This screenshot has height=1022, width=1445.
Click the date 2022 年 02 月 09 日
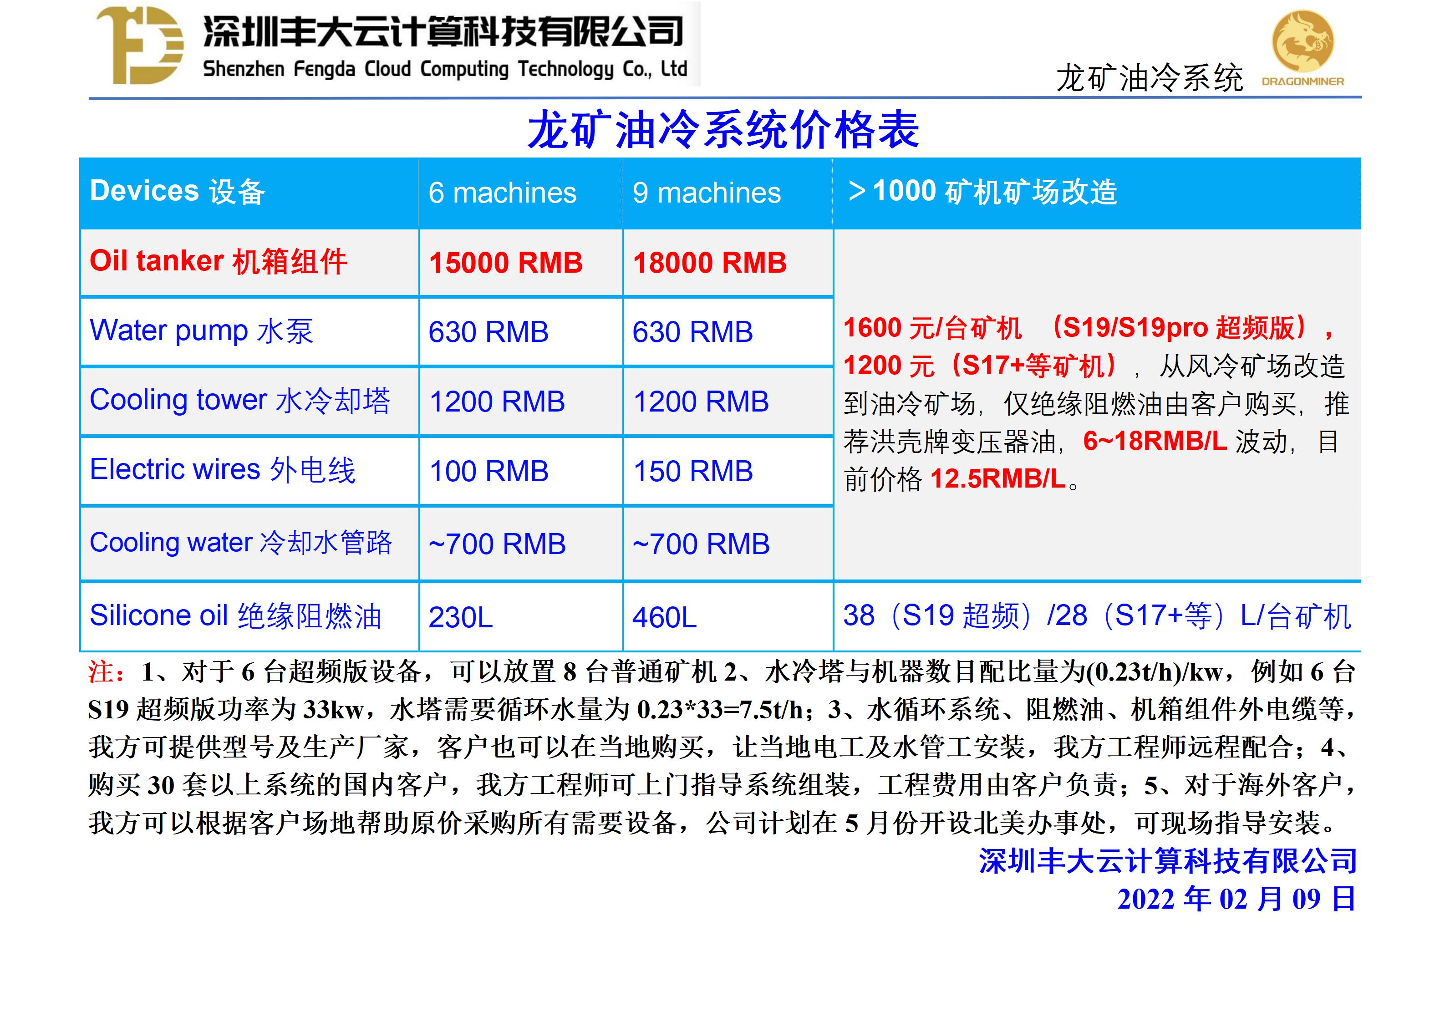pyautogui.click(x=1236, y=899)
